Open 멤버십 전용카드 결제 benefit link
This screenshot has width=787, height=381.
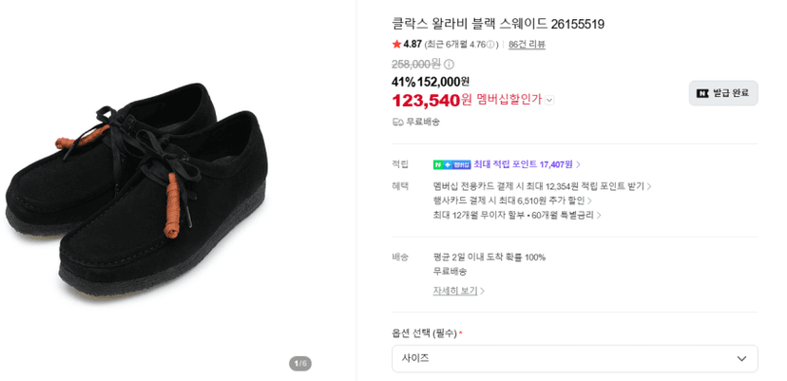coord(542,186)
